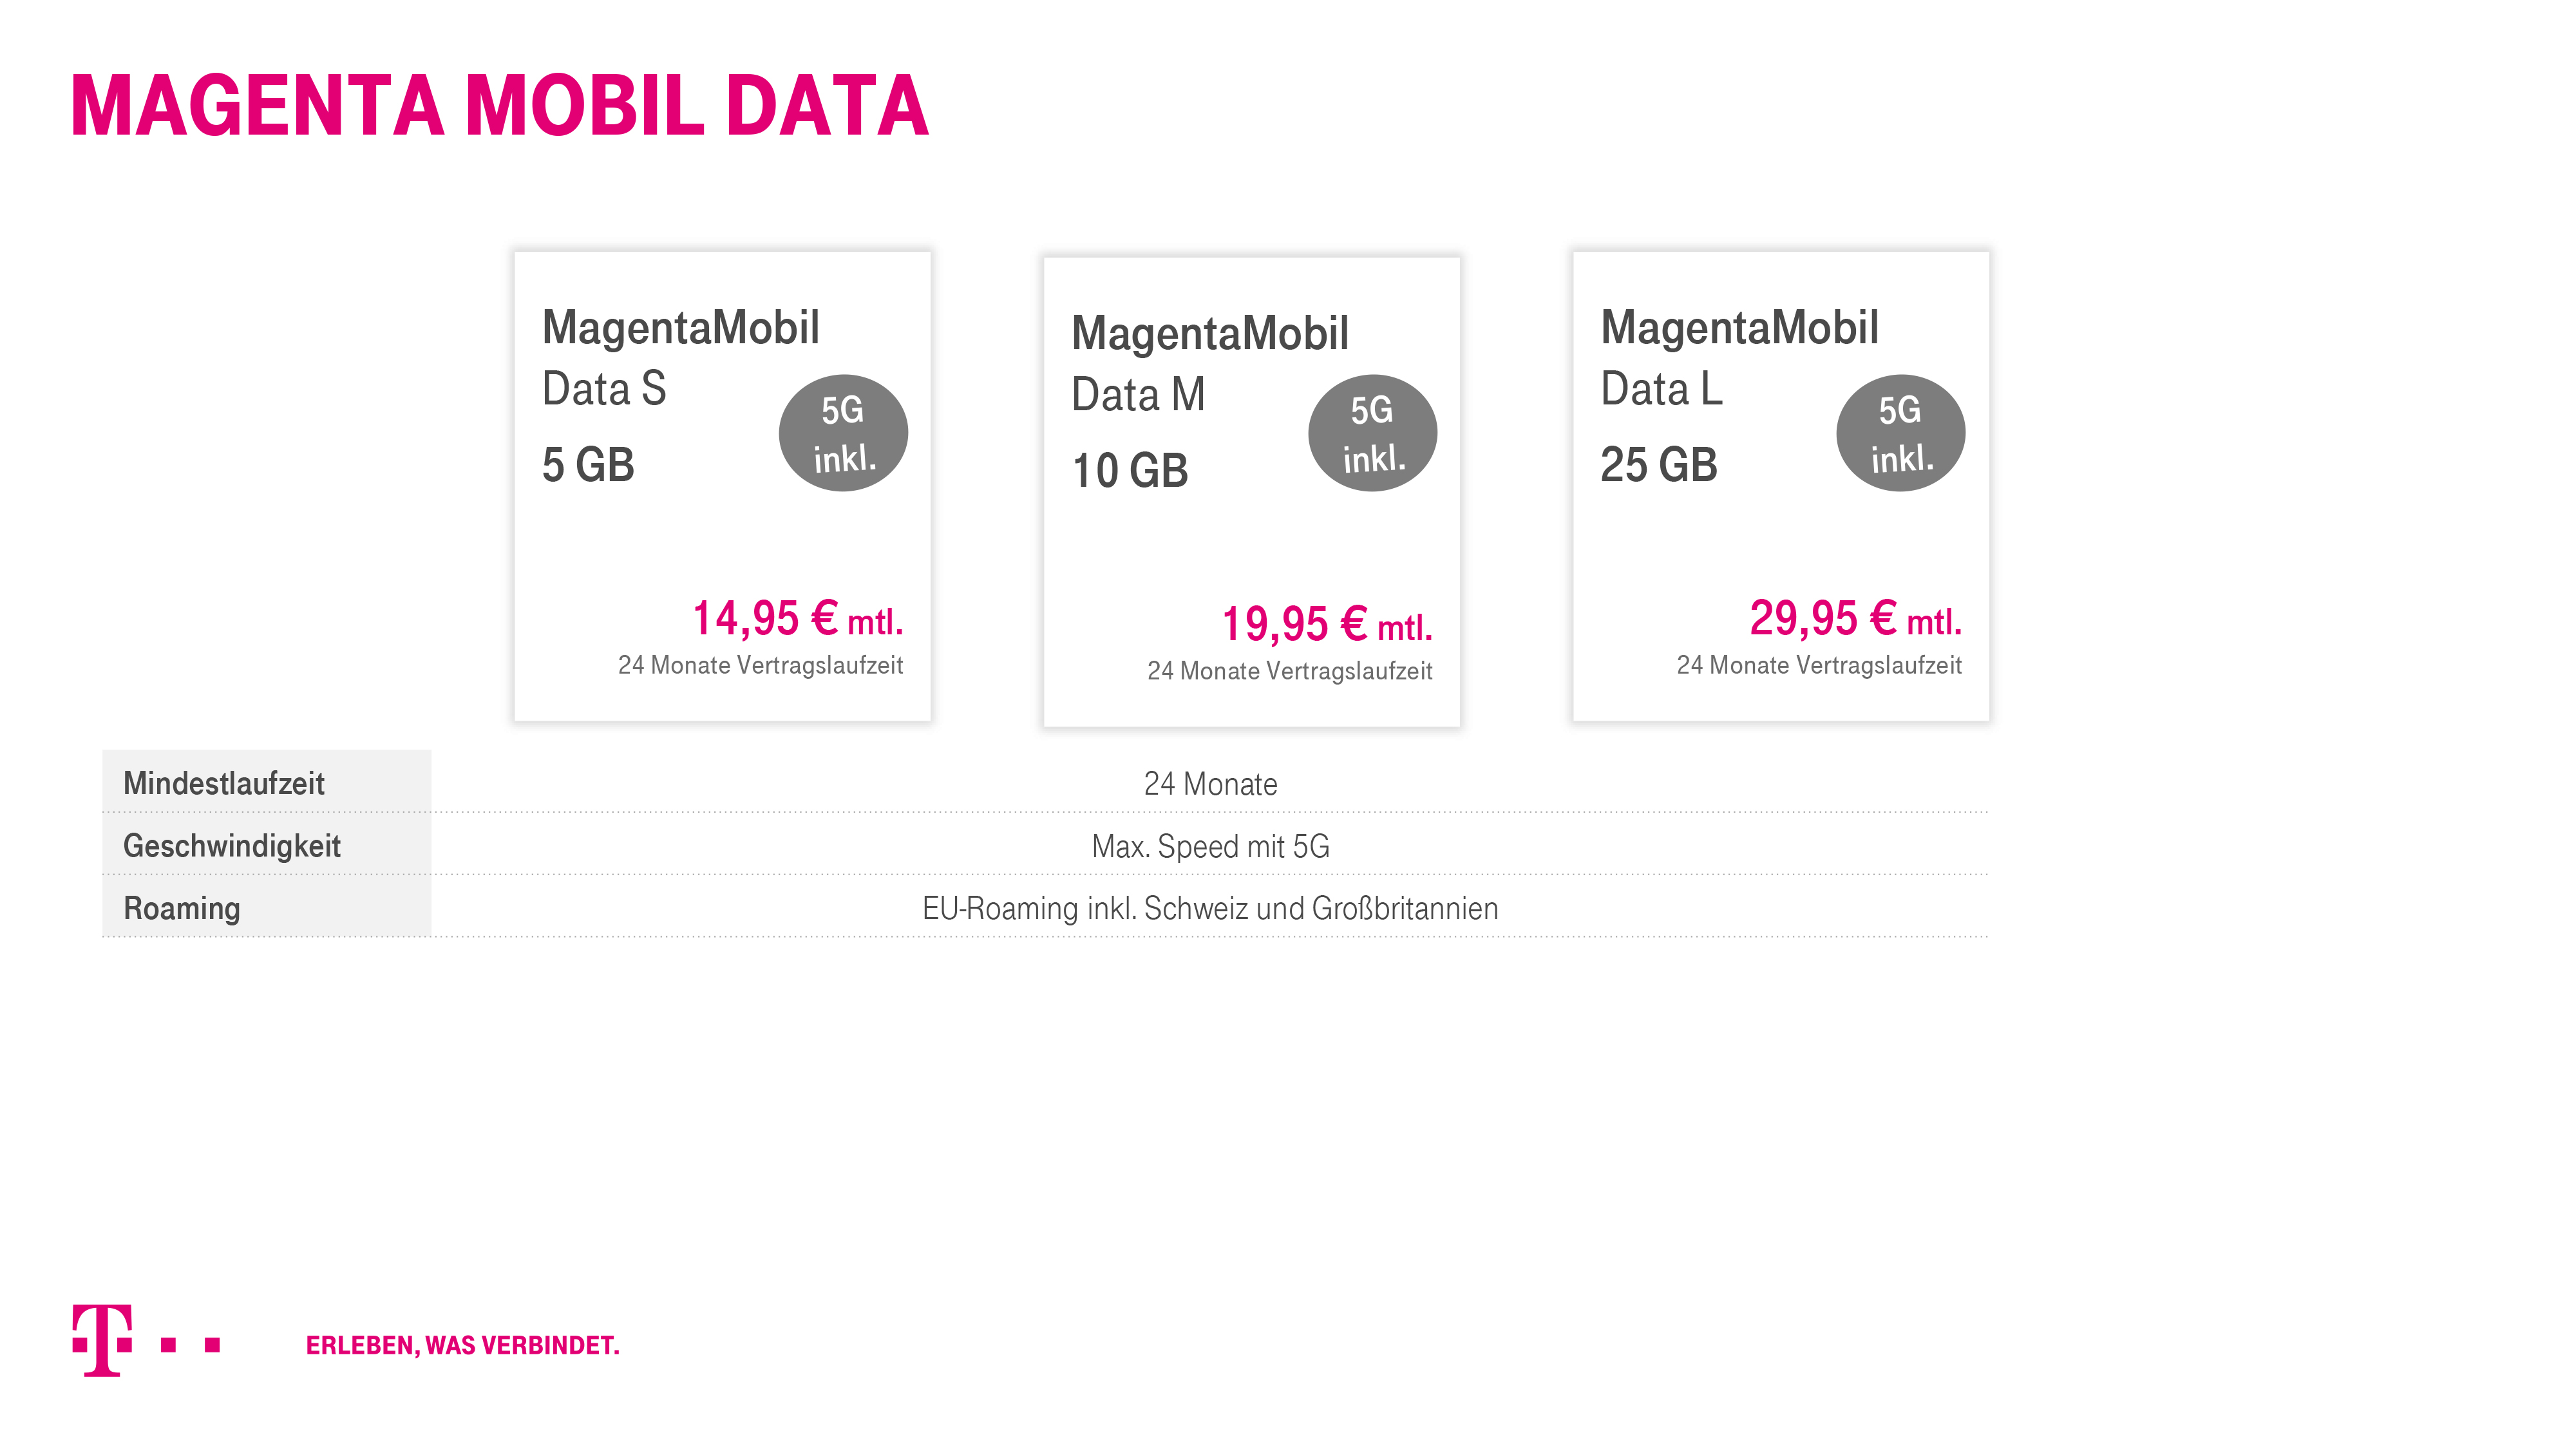Click the Telekom T logo
2576x1449 pixels.
coord(146,1341)
